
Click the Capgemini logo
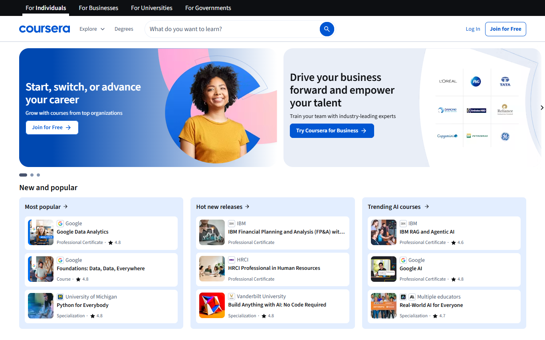[448, 136]
